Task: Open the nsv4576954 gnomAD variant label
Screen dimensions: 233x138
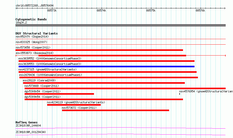Action: pyautogui.click(x=206, y=91)
